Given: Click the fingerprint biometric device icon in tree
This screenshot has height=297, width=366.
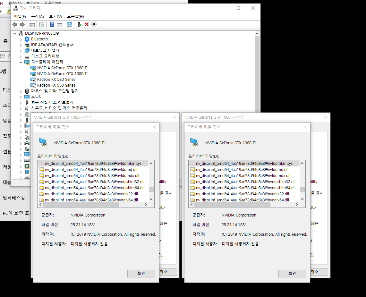Looking at the screenshot, I should pyautogui.click(x=27, y=114).
